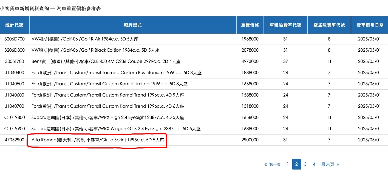Click price value 2078000
The image size is (388, 178).
(250, 50)
